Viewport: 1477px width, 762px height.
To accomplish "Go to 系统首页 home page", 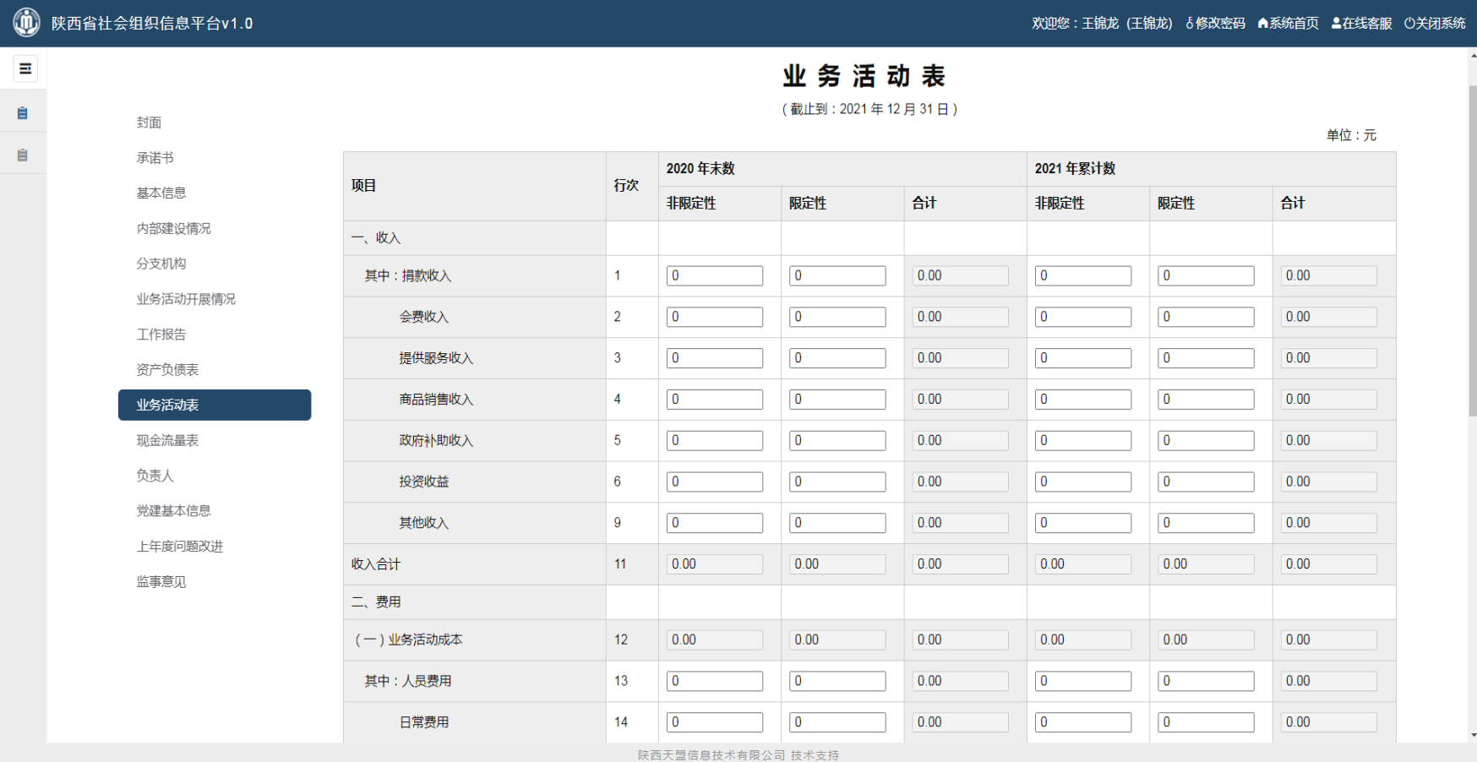I will point(1288,24).
